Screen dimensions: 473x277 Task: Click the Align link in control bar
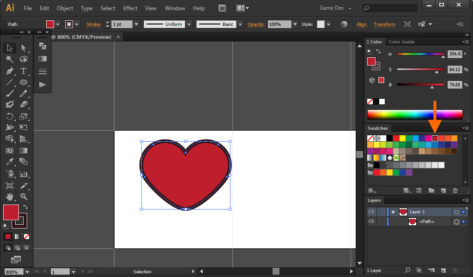[361, 24]
